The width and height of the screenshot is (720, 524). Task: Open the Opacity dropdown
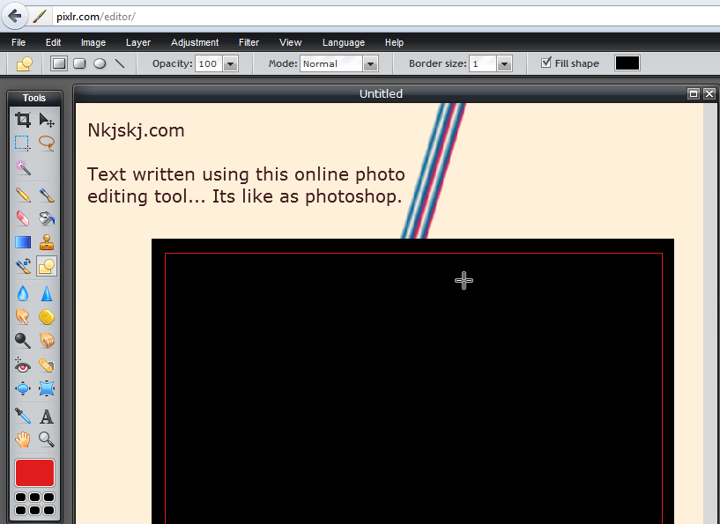click(231, 63)
